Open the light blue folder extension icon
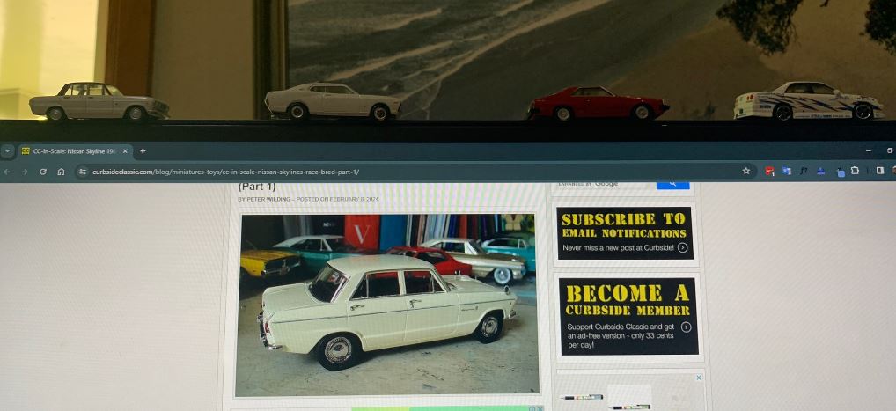Screen dimensions: 896x411 (x=840, y=172)
